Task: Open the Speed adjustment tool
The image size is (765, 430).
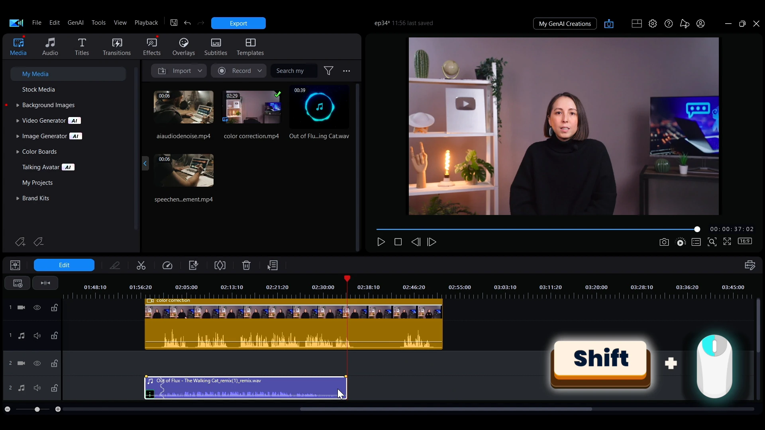Action: click(167, 266)
